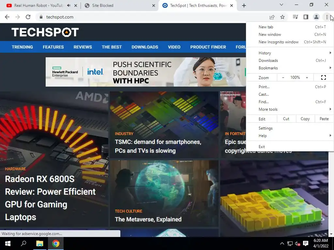Image resolution: width=334 pixels, height=250 pixels.
Task: Select New window menu item
Action: pos(290,35)
